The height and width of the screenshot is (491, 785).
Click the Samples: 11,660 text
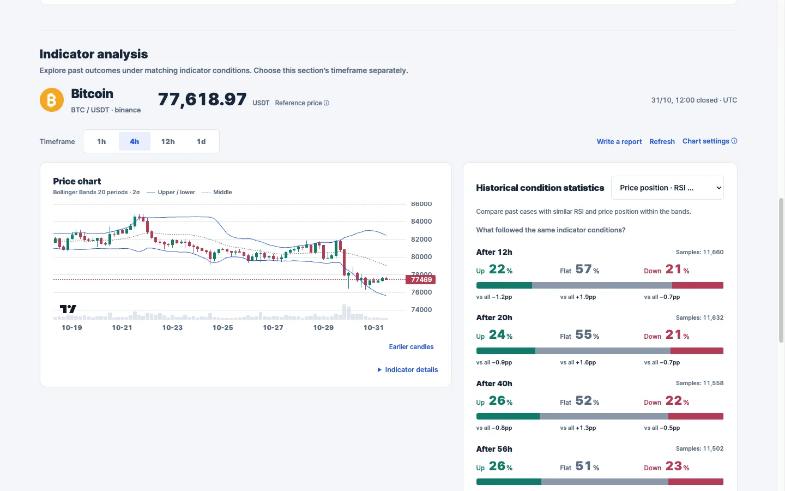click(x=699, y=252)
